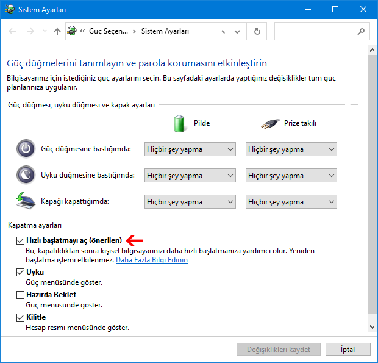
Task: Click the refresh button in address bar
Action: point(257,31)
